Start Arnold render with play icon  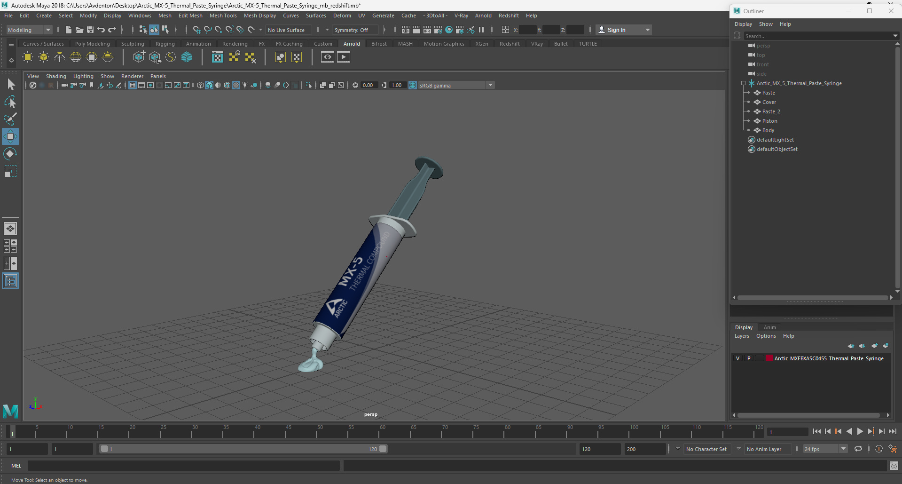point(344,57)
